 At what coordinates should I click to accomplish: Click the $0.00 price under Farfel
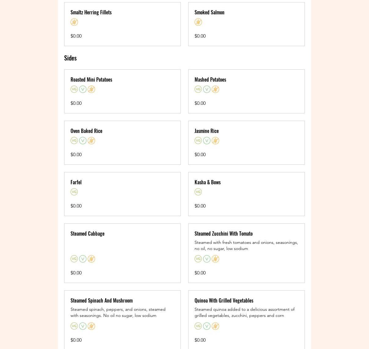[x=76, y=206]
